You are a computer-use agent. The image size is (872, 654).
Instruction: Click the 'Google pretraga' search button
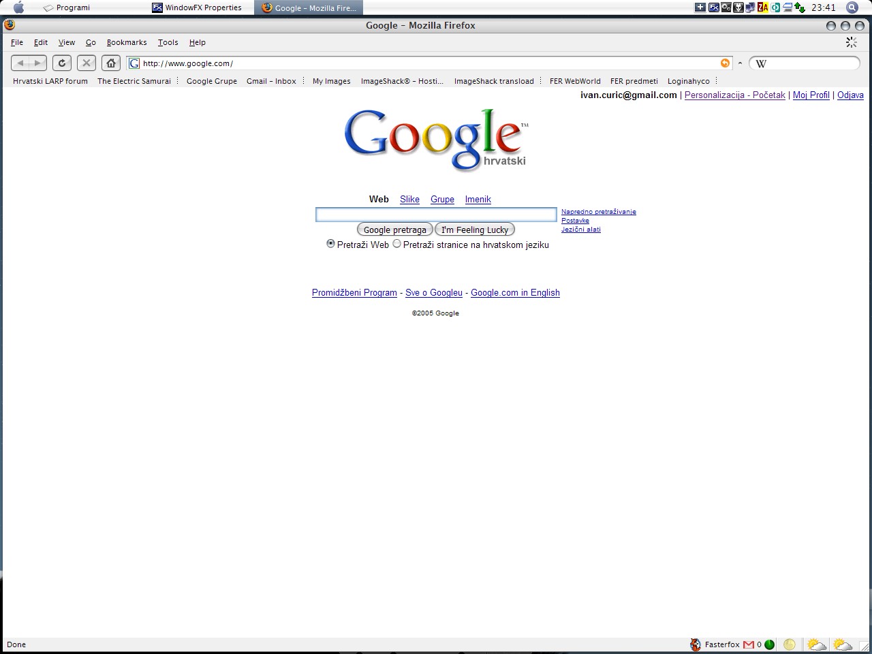pos(395,230)
